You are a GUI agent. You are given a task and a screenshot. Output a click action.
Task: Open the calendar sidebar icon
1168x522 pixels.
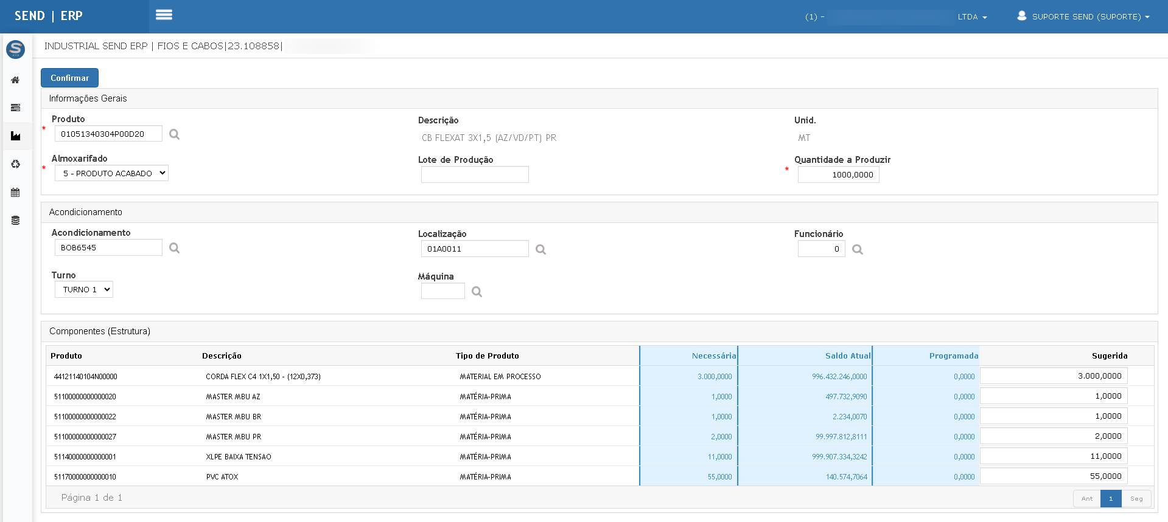pos(15,192)
